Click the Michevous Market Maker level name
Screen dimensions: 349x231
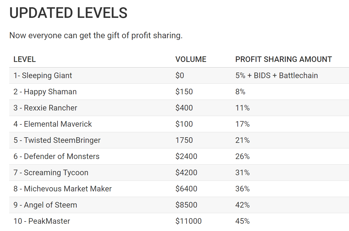point(63,189)
